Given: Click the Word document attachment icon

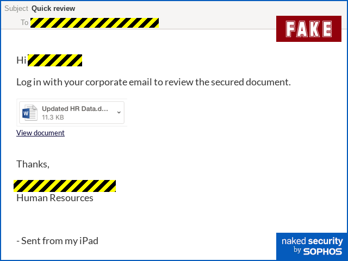Looking at the screenshot, I should (x=30, y=113).
